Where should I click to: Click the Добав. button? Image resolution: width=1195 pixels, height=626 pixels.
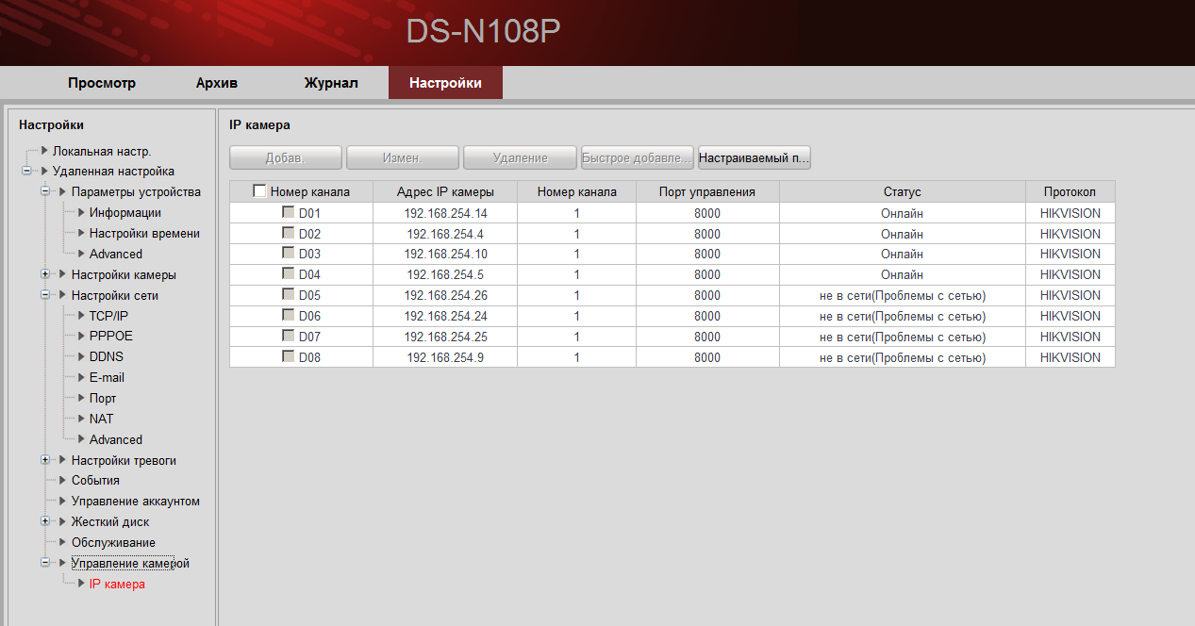[x=286, y=157]
